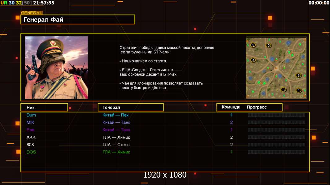
Task: Click the 'Чан для клонирования' tip
Action: [161, 85]
